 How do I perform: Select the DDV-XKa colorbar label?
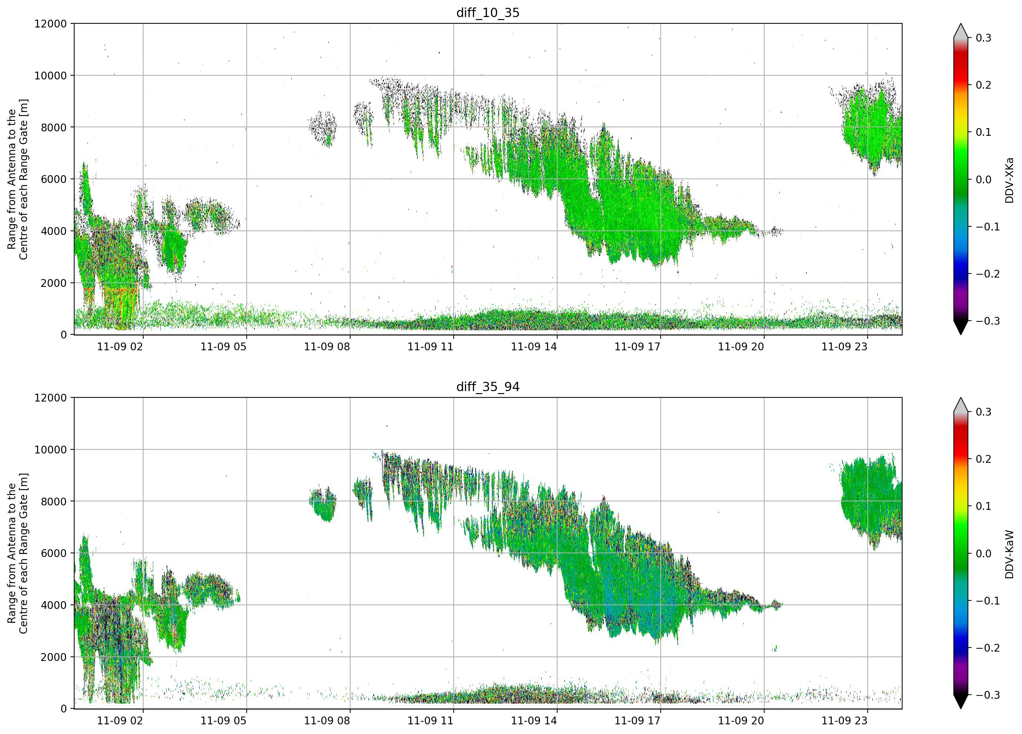(1009, 180)
